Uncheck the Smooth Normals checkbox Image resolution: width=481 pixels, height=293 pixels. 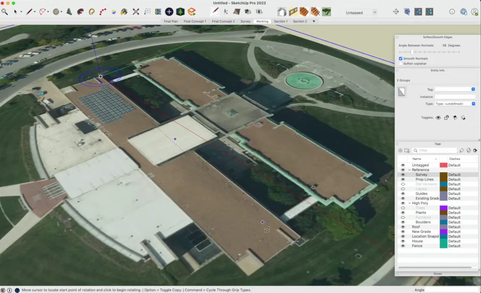coord(401,59)
